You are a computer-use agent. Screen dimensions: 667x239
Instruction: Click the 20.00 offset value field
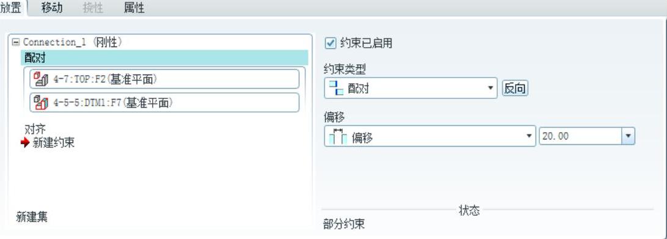(x=581, y=137)
